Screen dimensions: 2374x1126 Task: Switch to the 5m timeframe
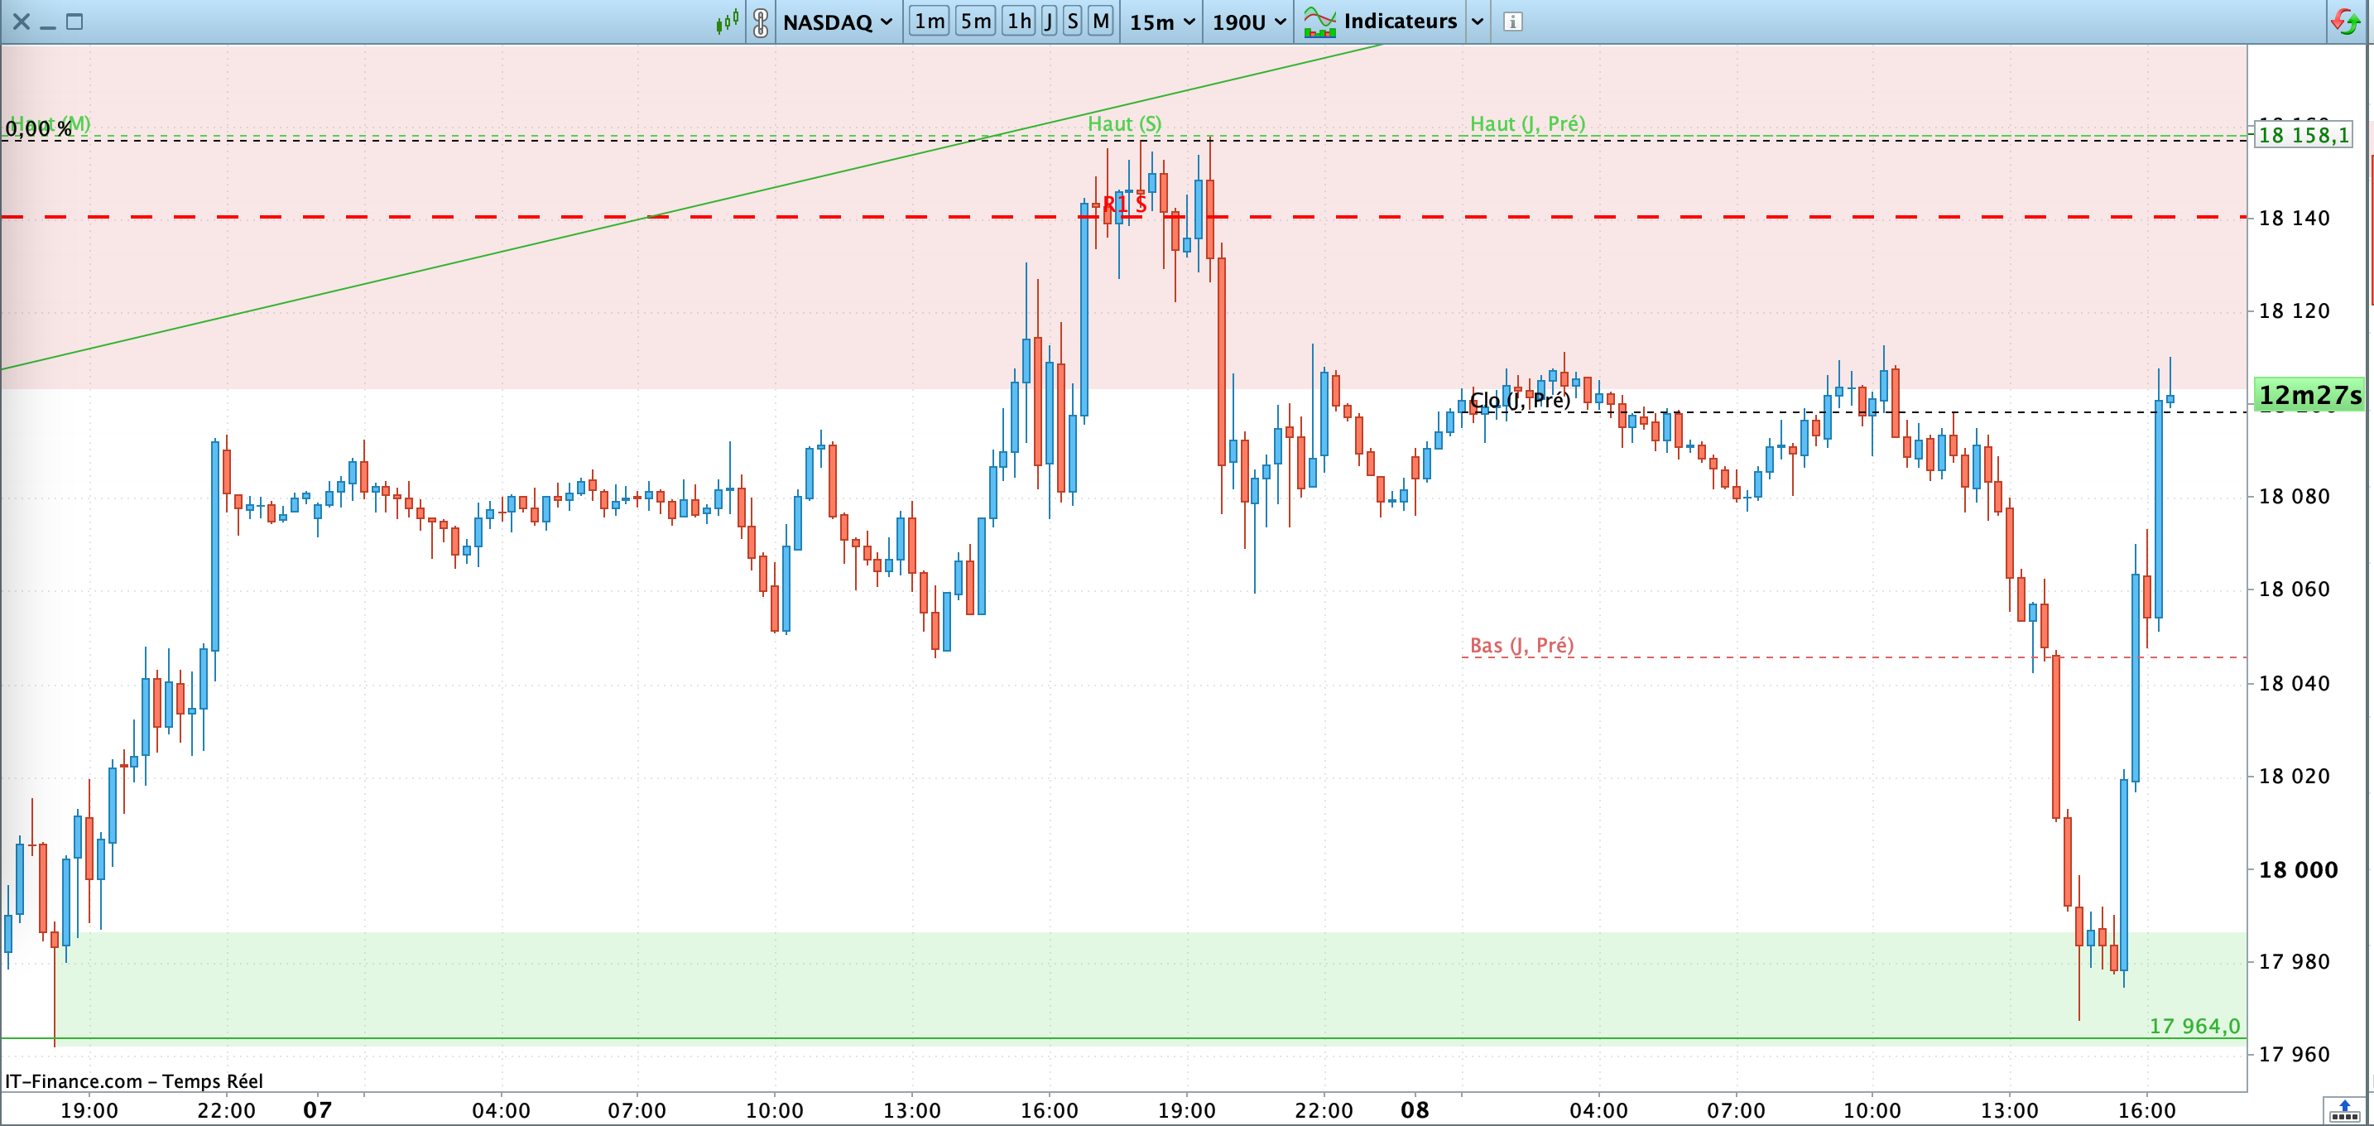point(975,22)
